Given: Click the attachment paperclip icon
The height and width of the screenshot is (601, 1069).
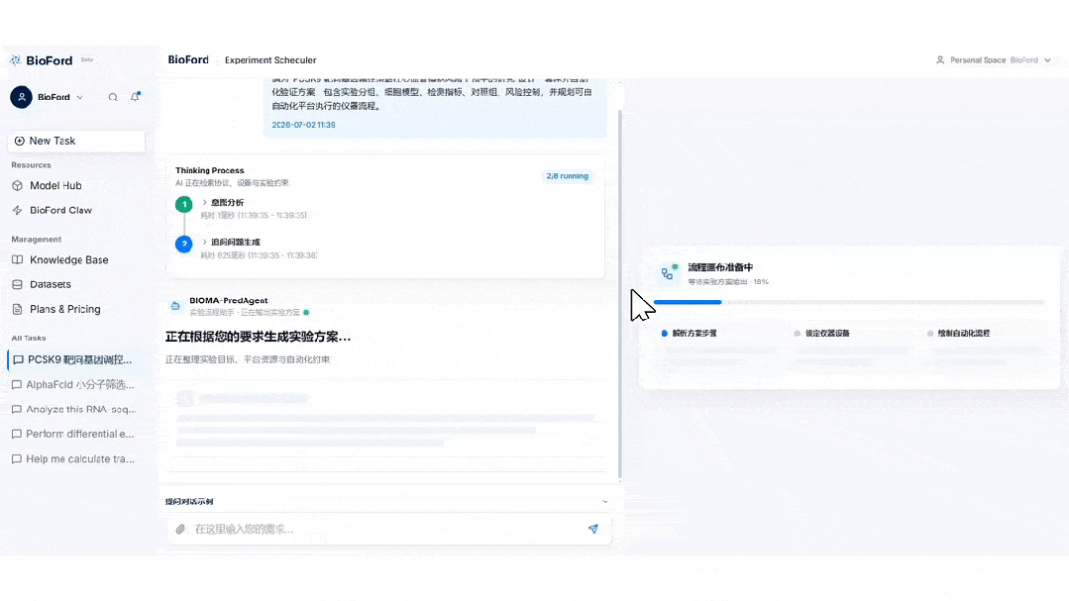Looking at the screenshot, I should 180,529.
